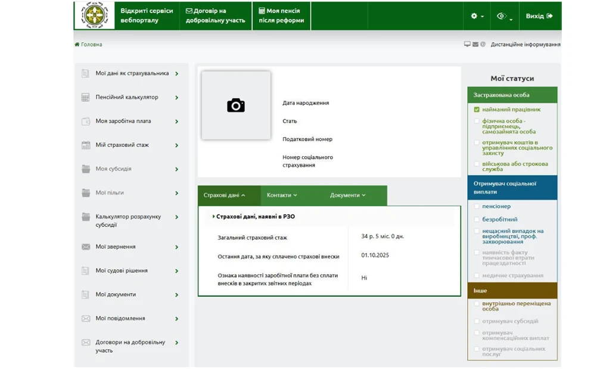
Task: Open accessibility eye icon menu
Action: (503, 16)
